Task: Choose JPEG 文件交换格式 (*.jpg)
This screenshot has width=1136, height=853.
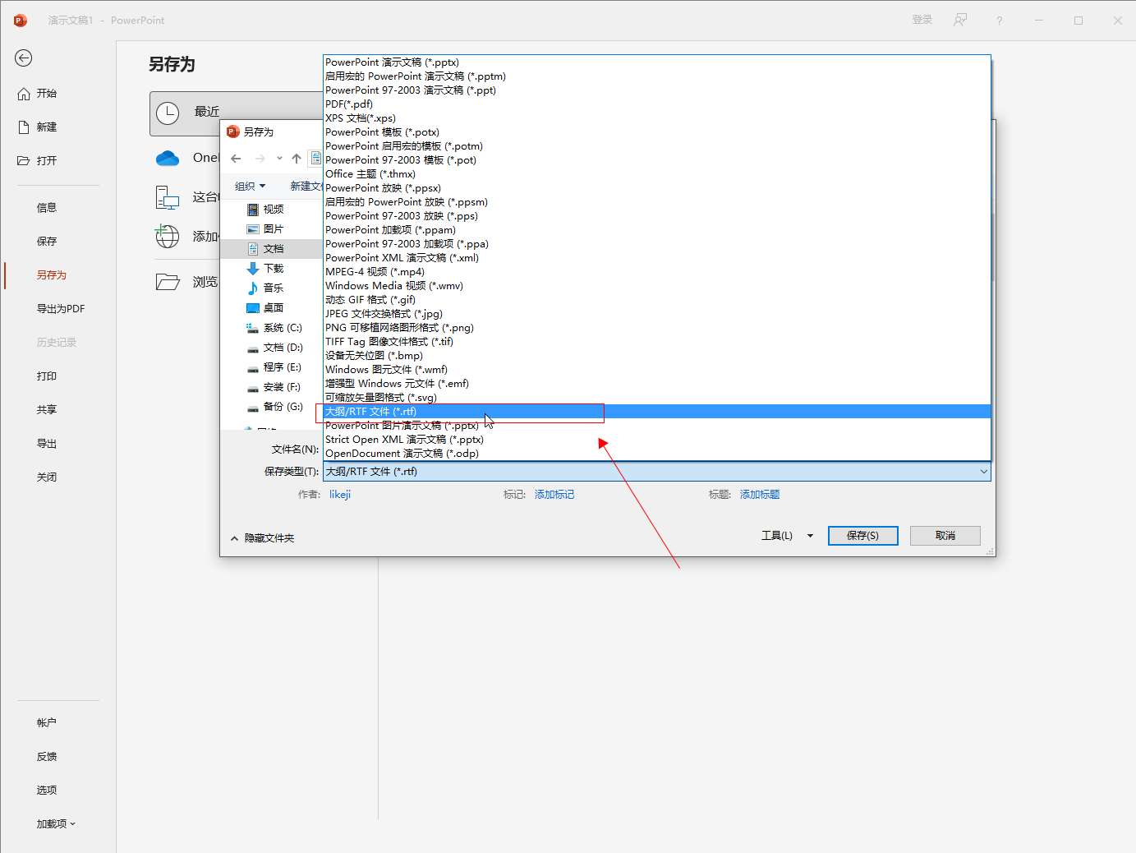Action: coord(657,314)
